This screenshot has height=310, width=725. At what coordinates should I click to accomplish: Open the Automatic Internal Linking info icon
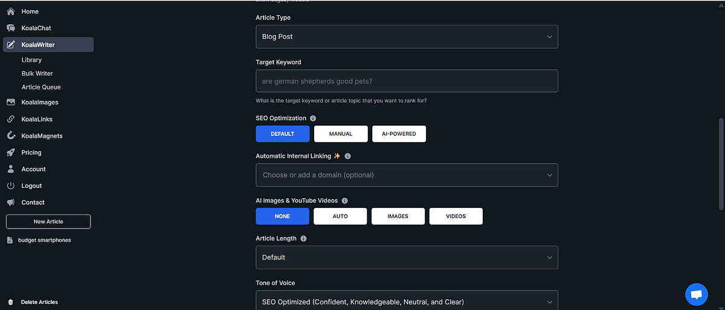click(347, 156)
